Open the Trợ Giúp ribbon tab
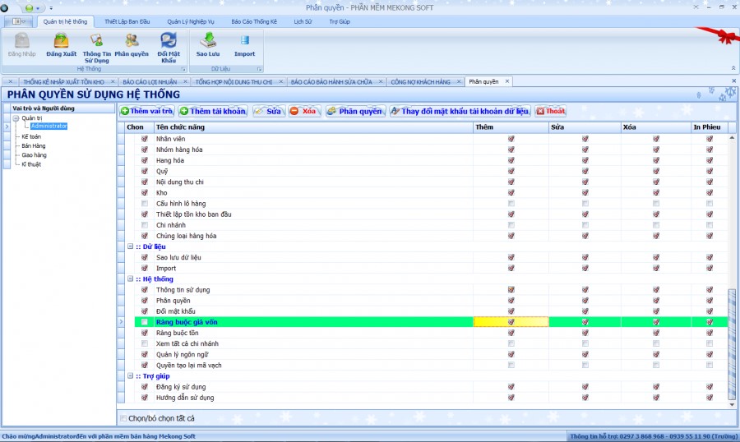Image resolution: width=740 pixels, height=442 pixels. (340, 21)
